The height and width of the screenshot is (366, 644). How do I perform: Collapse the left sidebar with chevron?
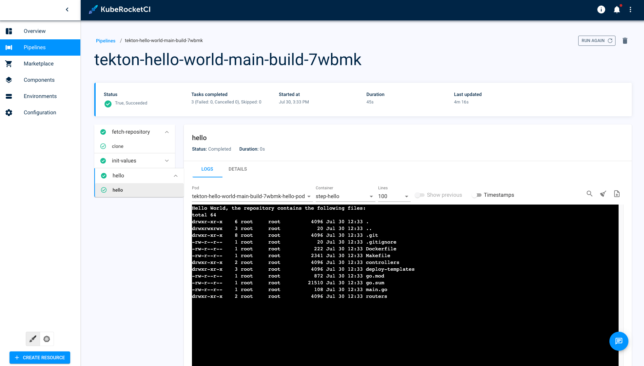tap(67, 9)
